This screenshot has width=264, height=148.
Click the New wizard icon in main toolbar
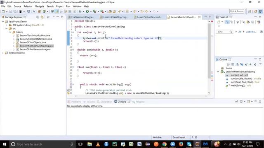[x=3, y=12]
